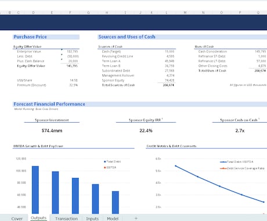
Task: Select the Premium (Discount) 32.5% cell
Action: click(74, 85)
